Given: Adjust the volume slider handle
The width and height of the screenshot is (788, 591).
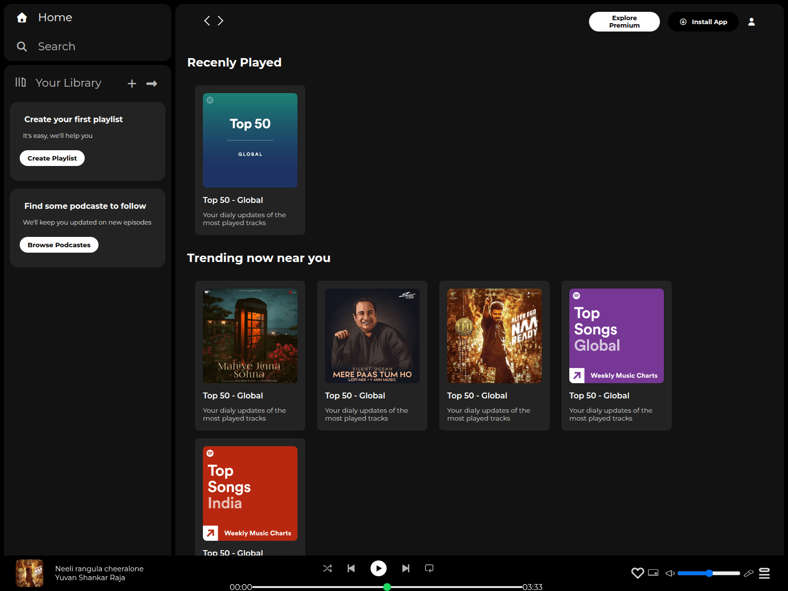Looking at the screenshot, I should 709,573.
